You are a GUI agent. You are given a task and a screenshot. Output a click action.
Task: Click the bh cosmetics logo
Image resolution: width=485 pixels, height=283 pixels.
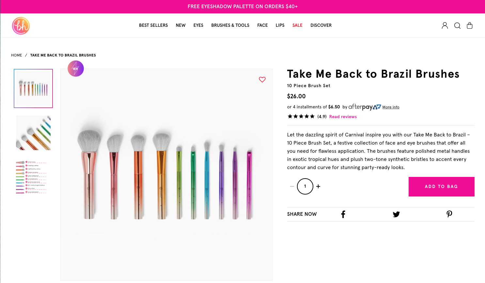[x=21, y=26]
